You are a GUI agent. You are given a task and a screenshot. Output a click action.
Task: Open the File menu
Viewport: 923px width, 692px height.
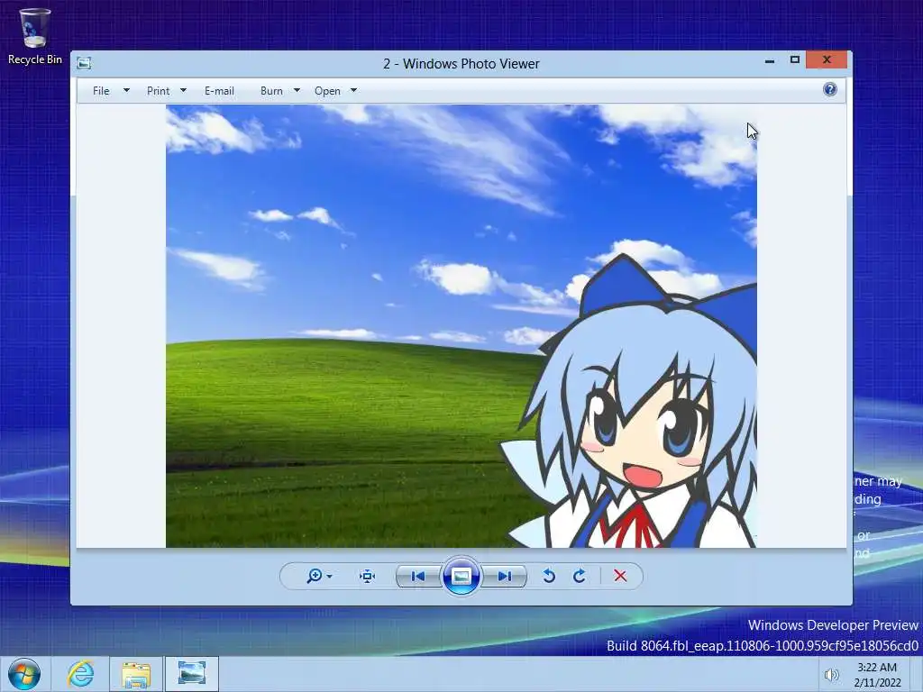(x=101, y=91)
